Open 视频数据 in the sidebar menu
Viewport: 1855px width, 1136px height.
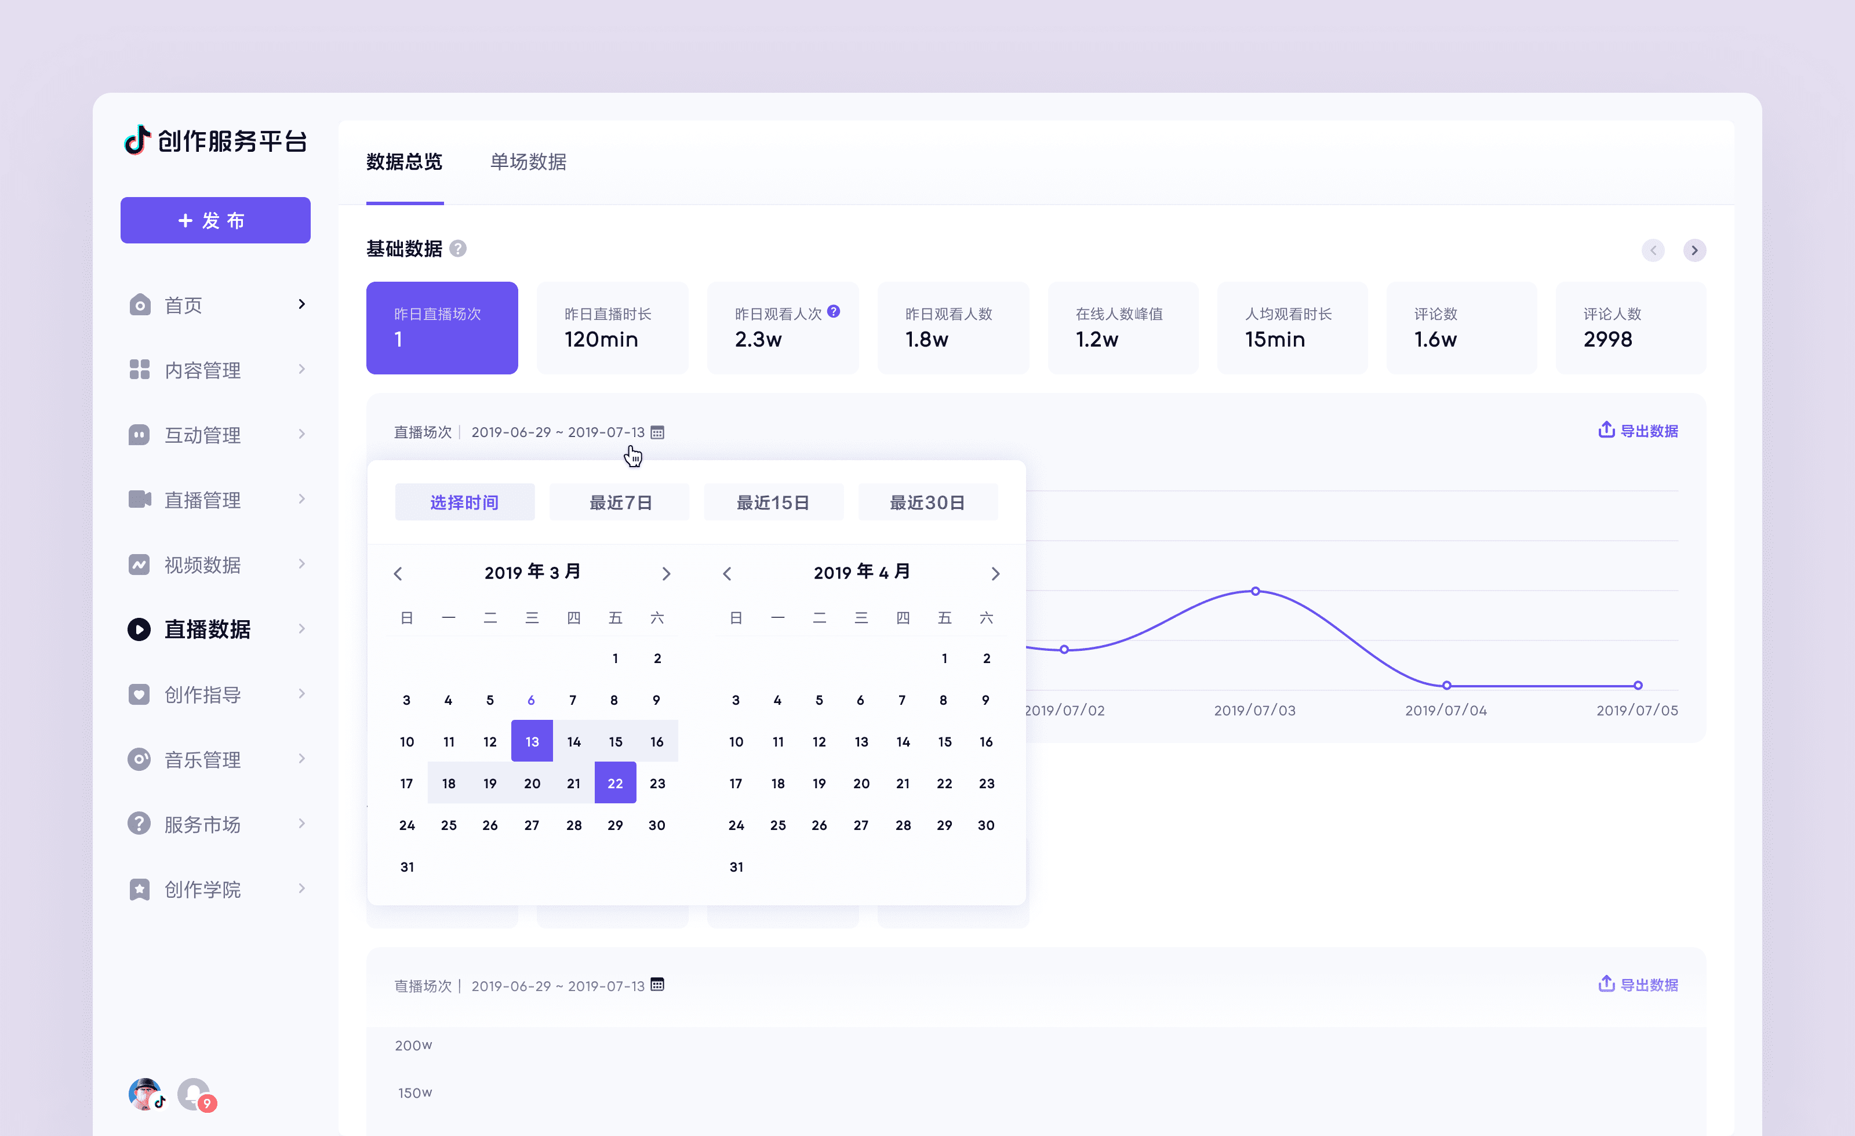tap(202, 565)
